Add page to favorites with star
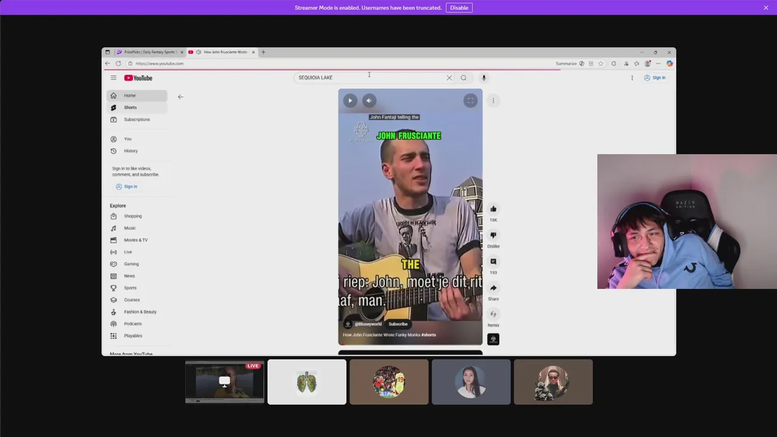This screenshot has width=777, height=437. click(x=601, y=64)
